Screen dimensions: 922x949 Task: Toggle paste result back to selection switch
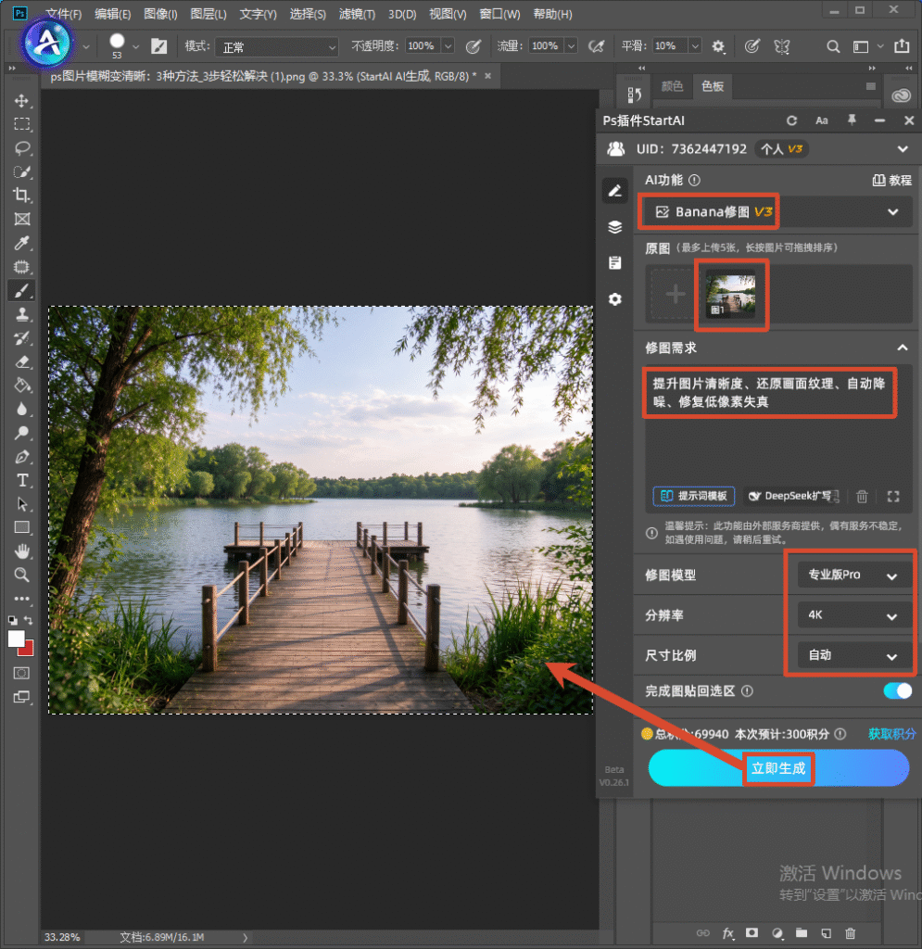pos(898,691)
